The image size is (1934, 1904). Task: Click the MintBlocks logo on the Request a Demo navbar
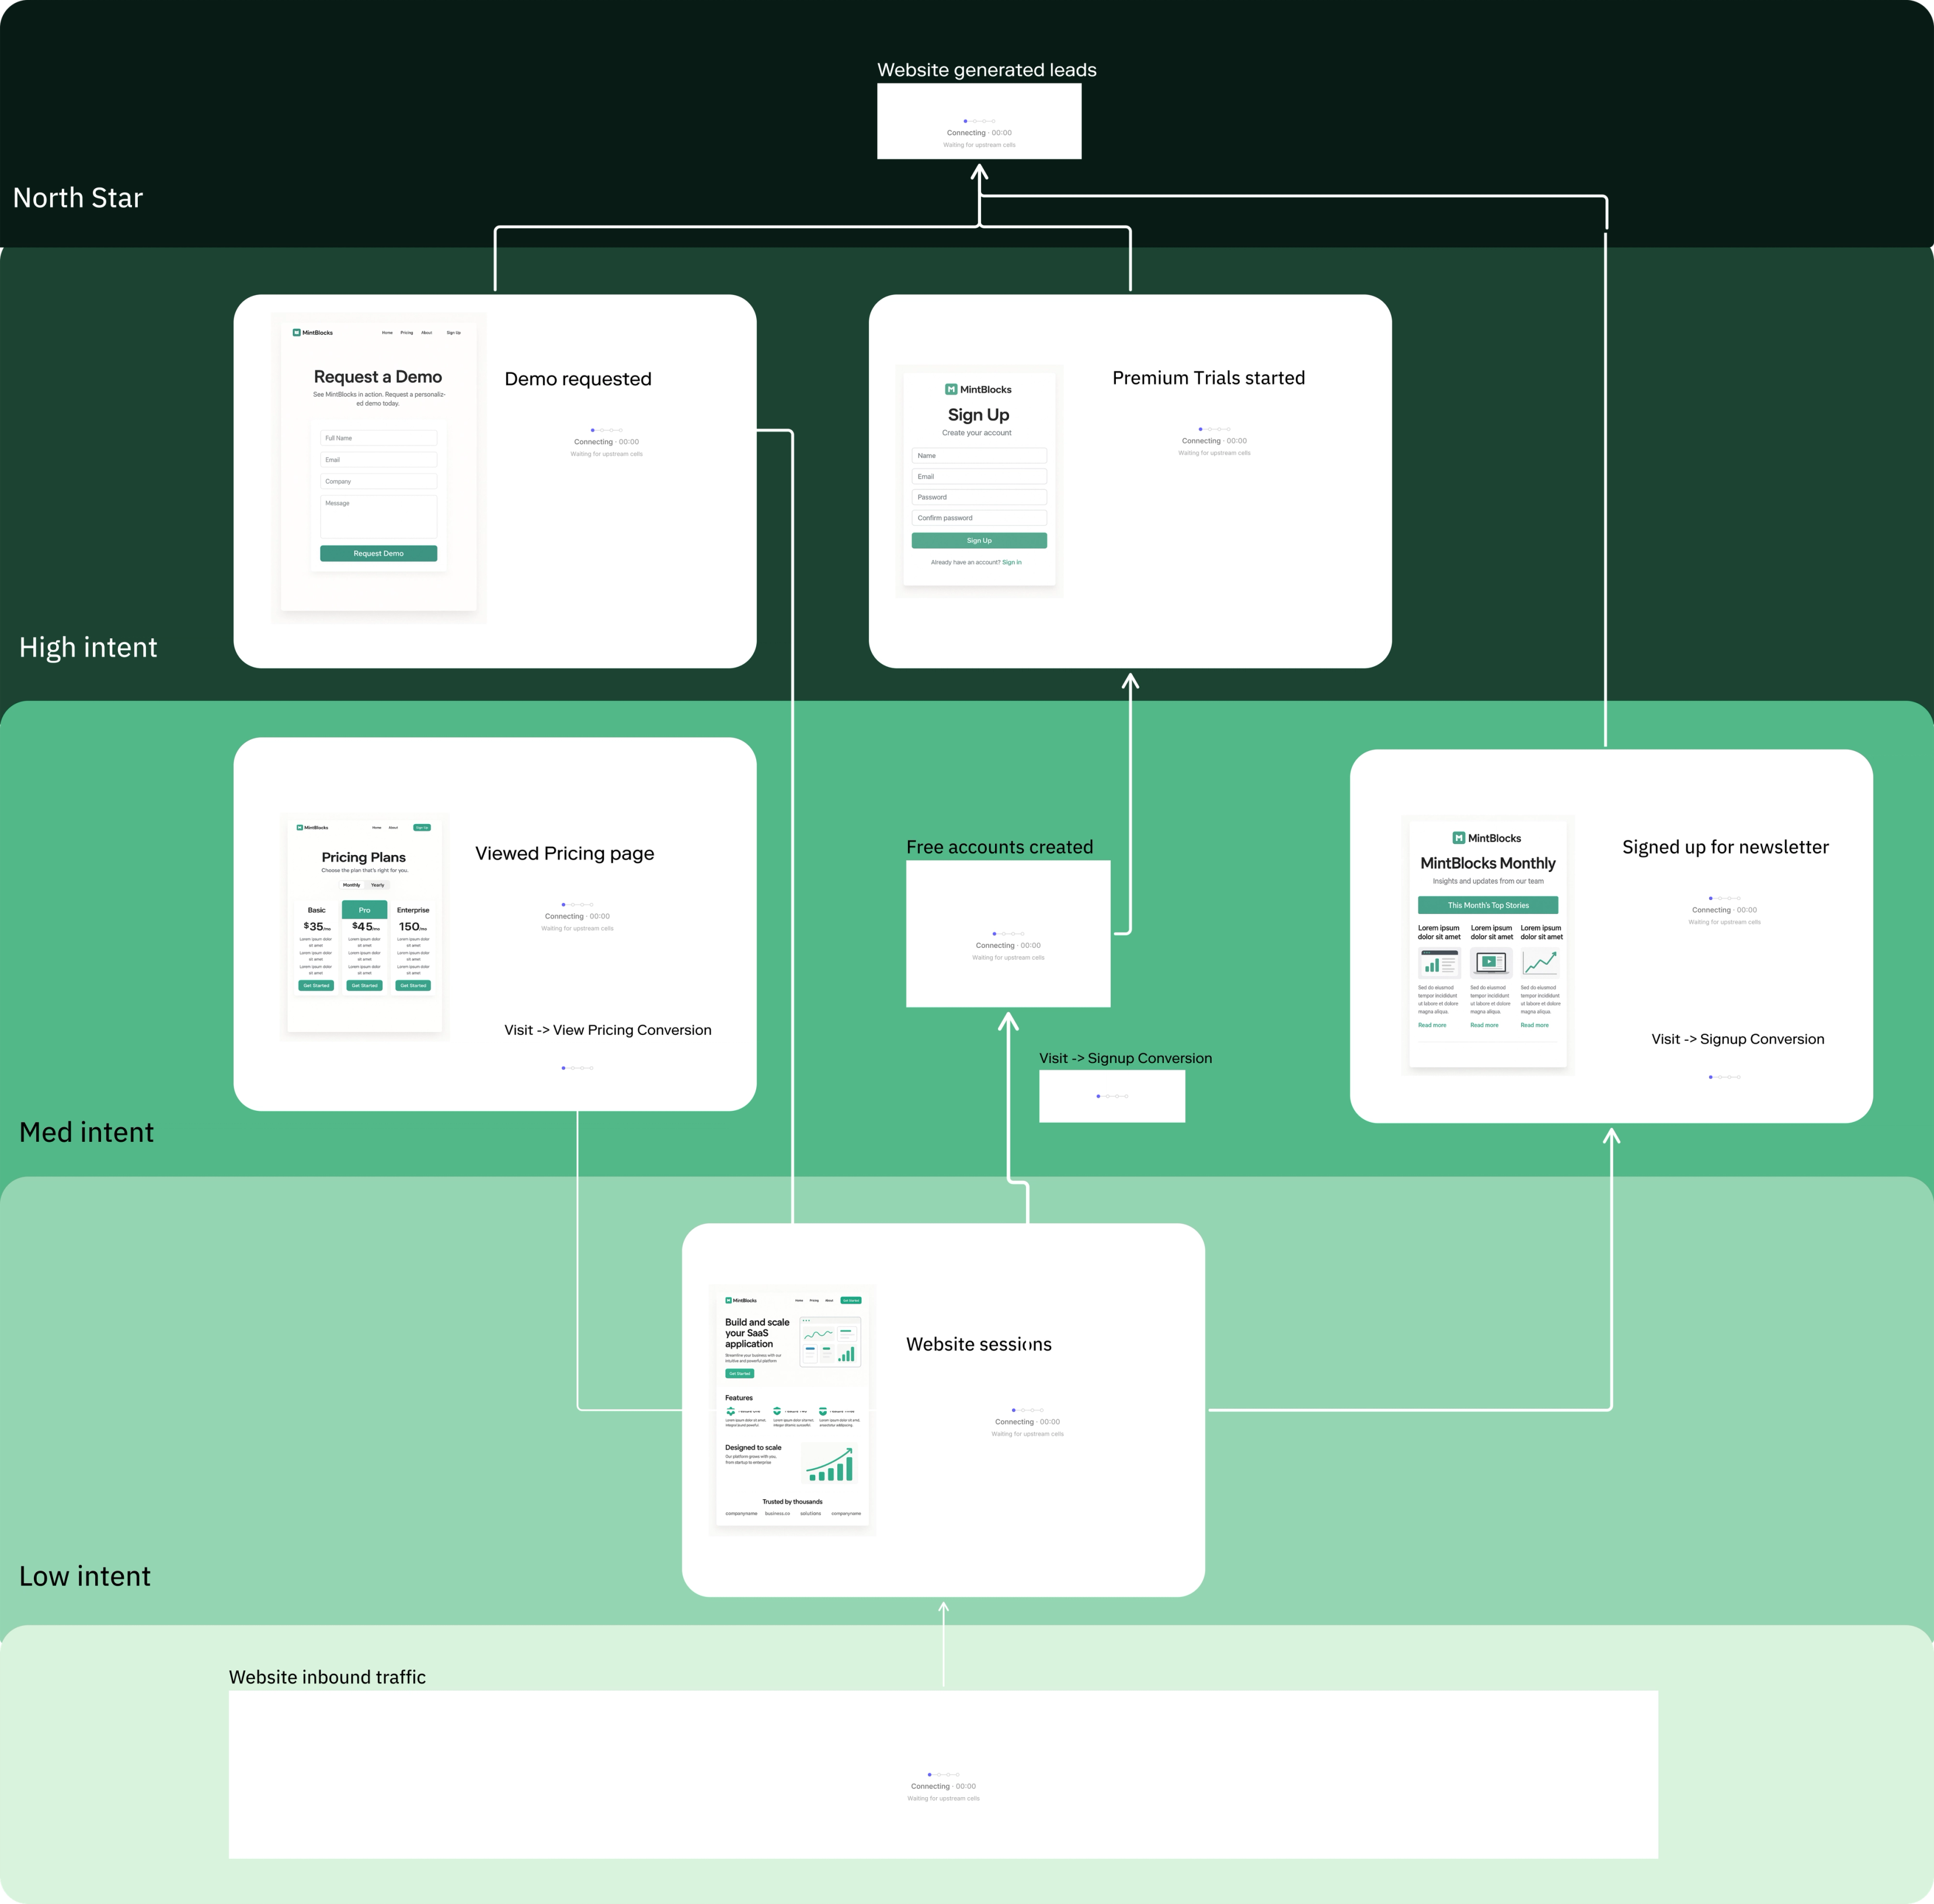[x=297, y=333]
